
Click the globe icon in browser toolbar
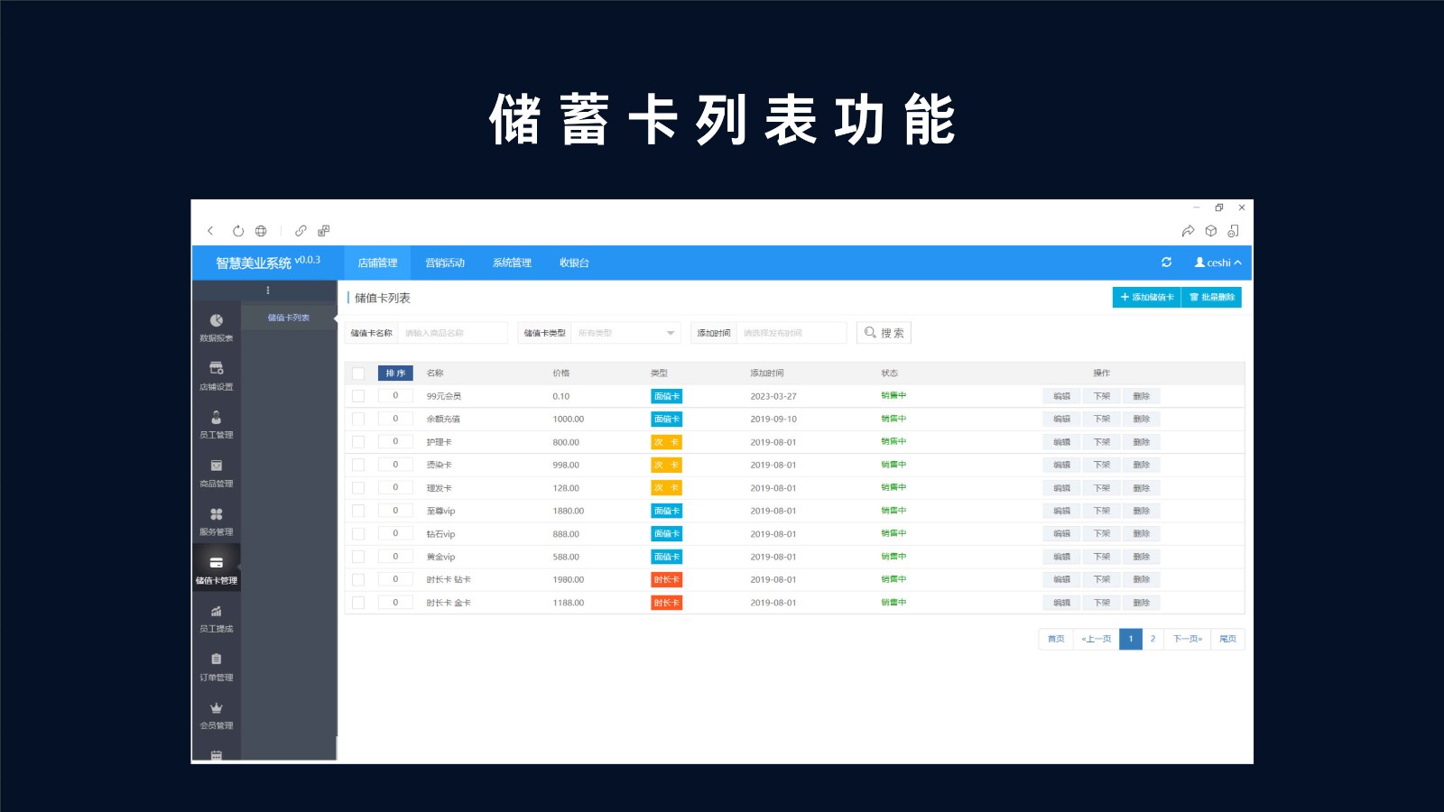pyautogui.click(x=261, y=231)
